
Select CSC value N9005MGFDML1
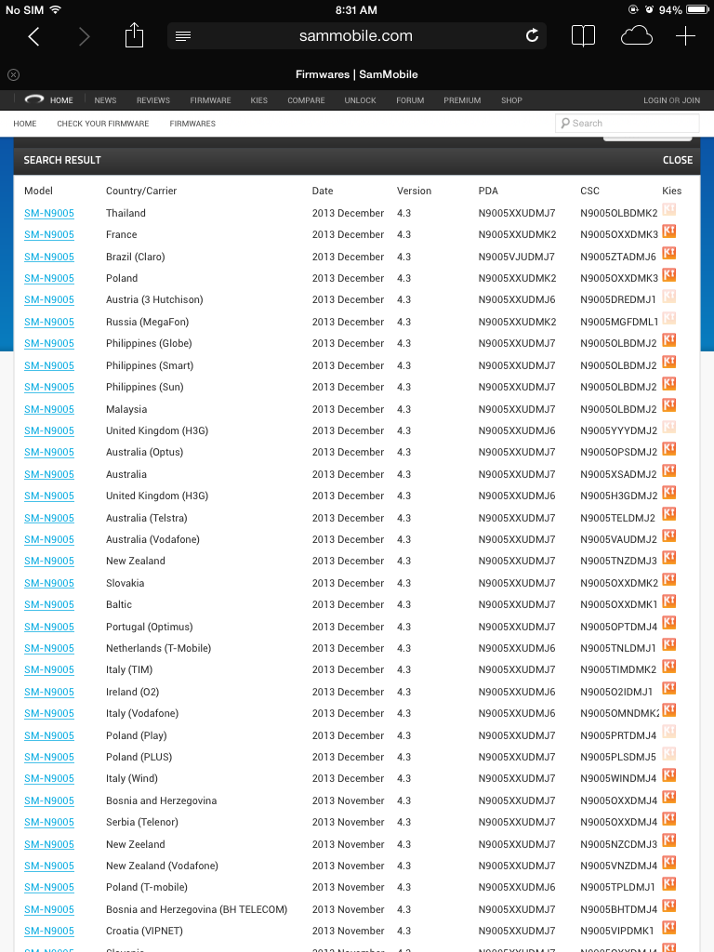click(619, 322)
